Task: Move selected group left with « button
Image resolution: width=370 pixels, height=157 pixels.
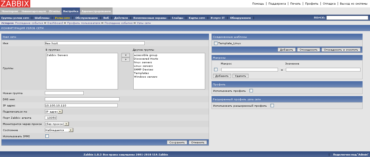Action: click(126, 55)
